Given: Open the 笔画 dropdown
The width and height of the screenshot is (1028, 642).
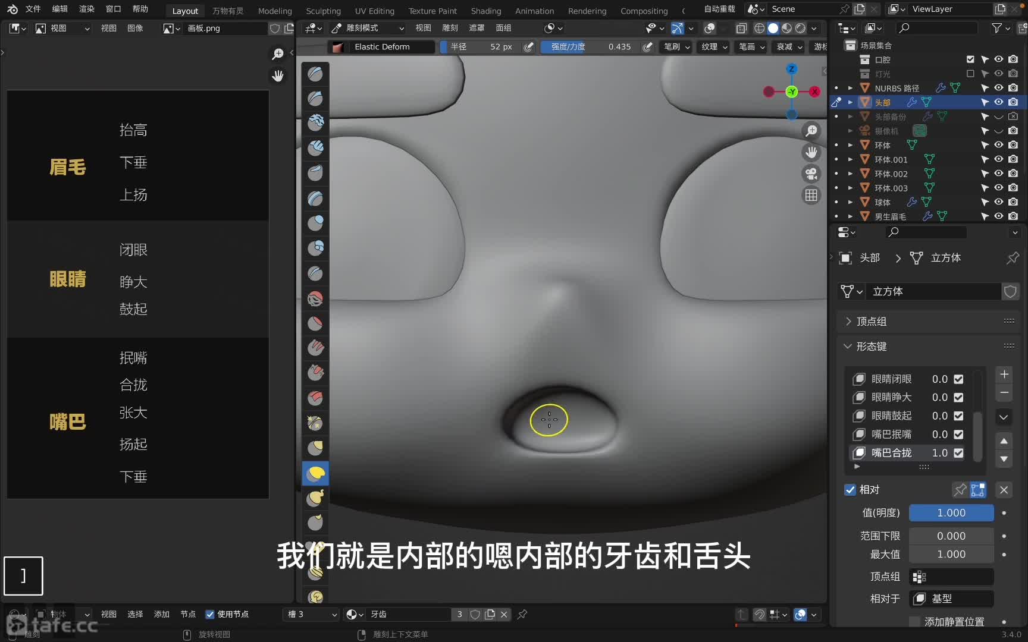Looking at the screenshot, I should click(752, 47).
